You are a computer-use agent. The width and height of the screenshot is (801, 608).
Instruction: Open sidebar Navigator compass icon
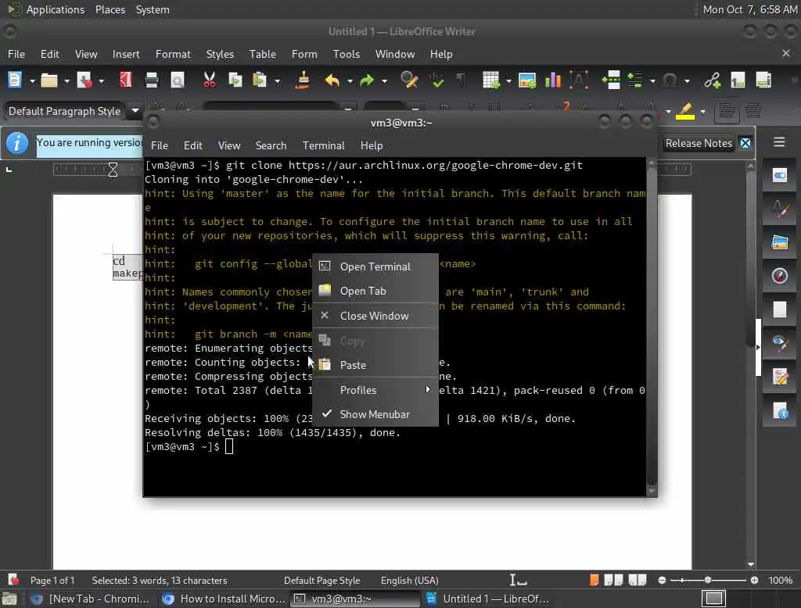click(780, 276)
